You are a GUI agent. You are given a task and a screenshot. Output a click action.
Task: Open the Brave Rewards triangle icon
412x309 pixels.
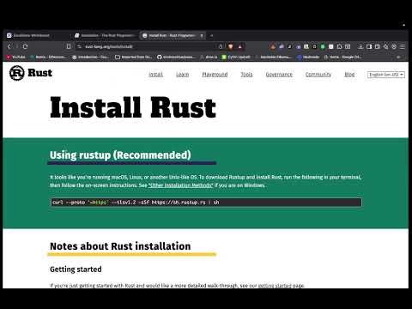(x=240, y=46)
